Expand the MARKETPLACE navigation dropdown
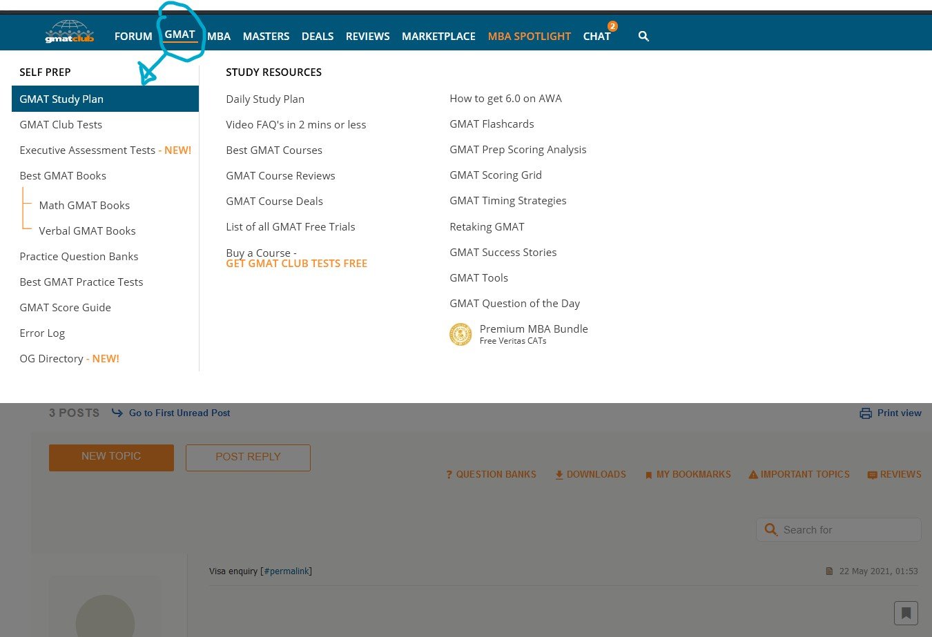 [x=438, y=37]
